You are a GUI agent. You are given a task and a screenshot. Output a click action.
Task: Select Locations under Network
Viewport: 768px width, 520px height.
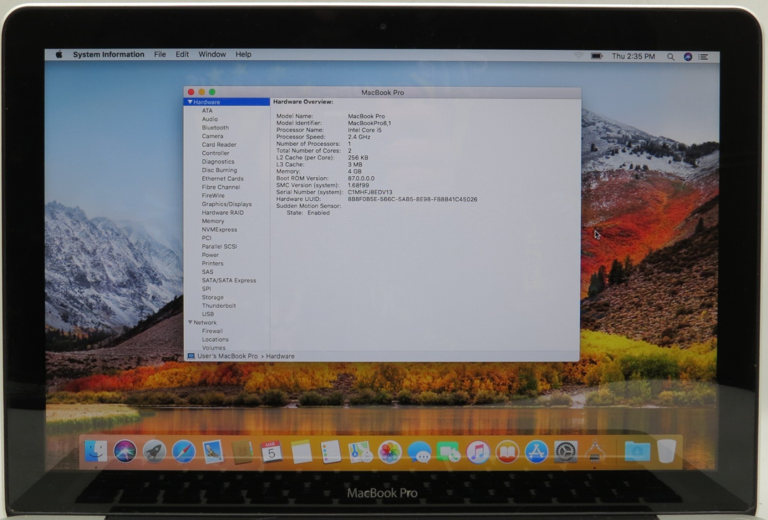(x=215, y=339)
